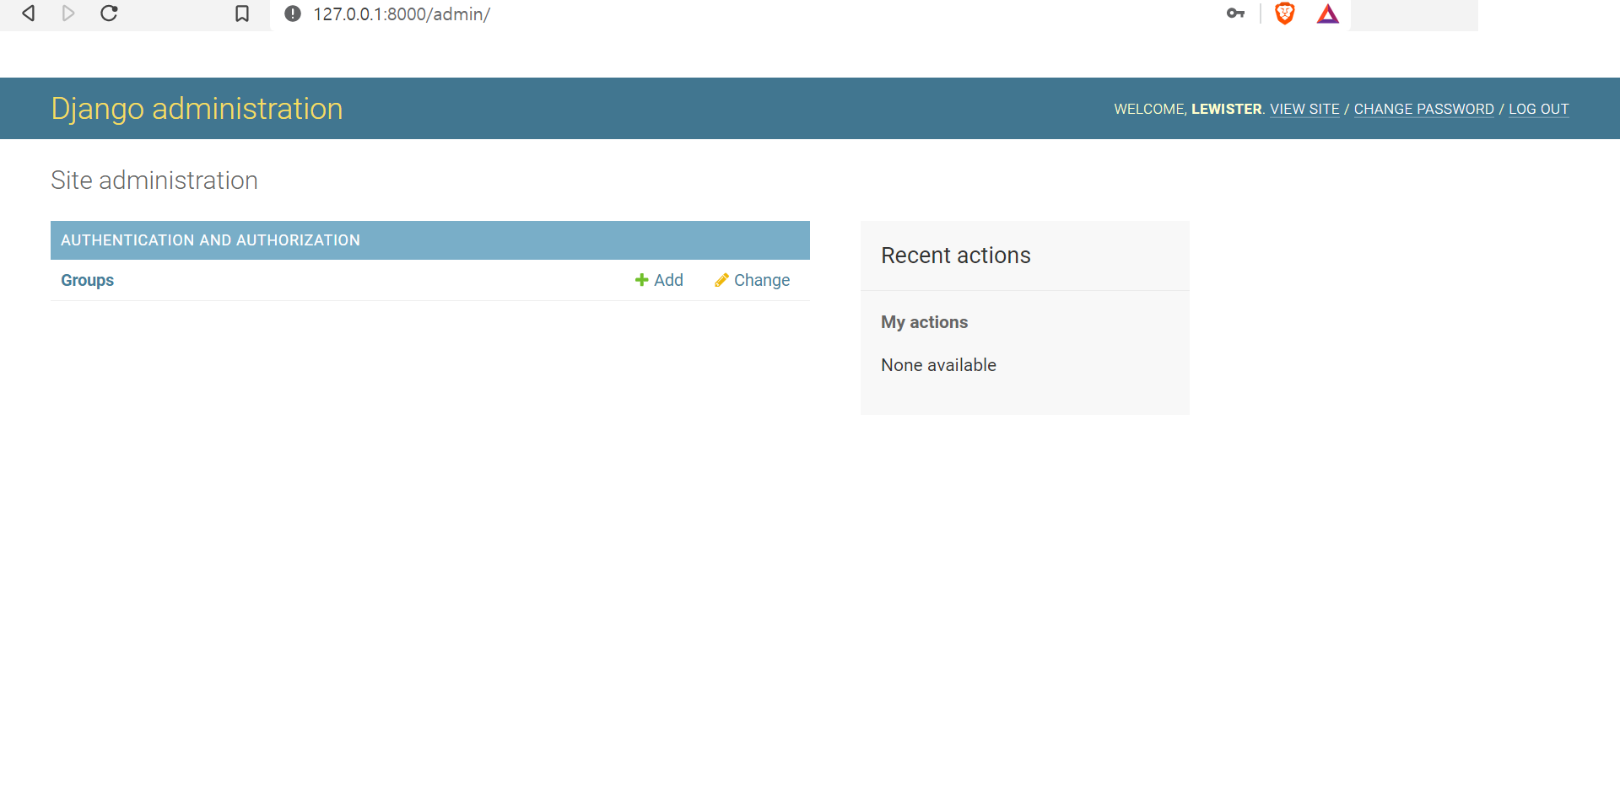Click the Site administration heading
This screenshot has width=1620, height=786.
[154, 180]
